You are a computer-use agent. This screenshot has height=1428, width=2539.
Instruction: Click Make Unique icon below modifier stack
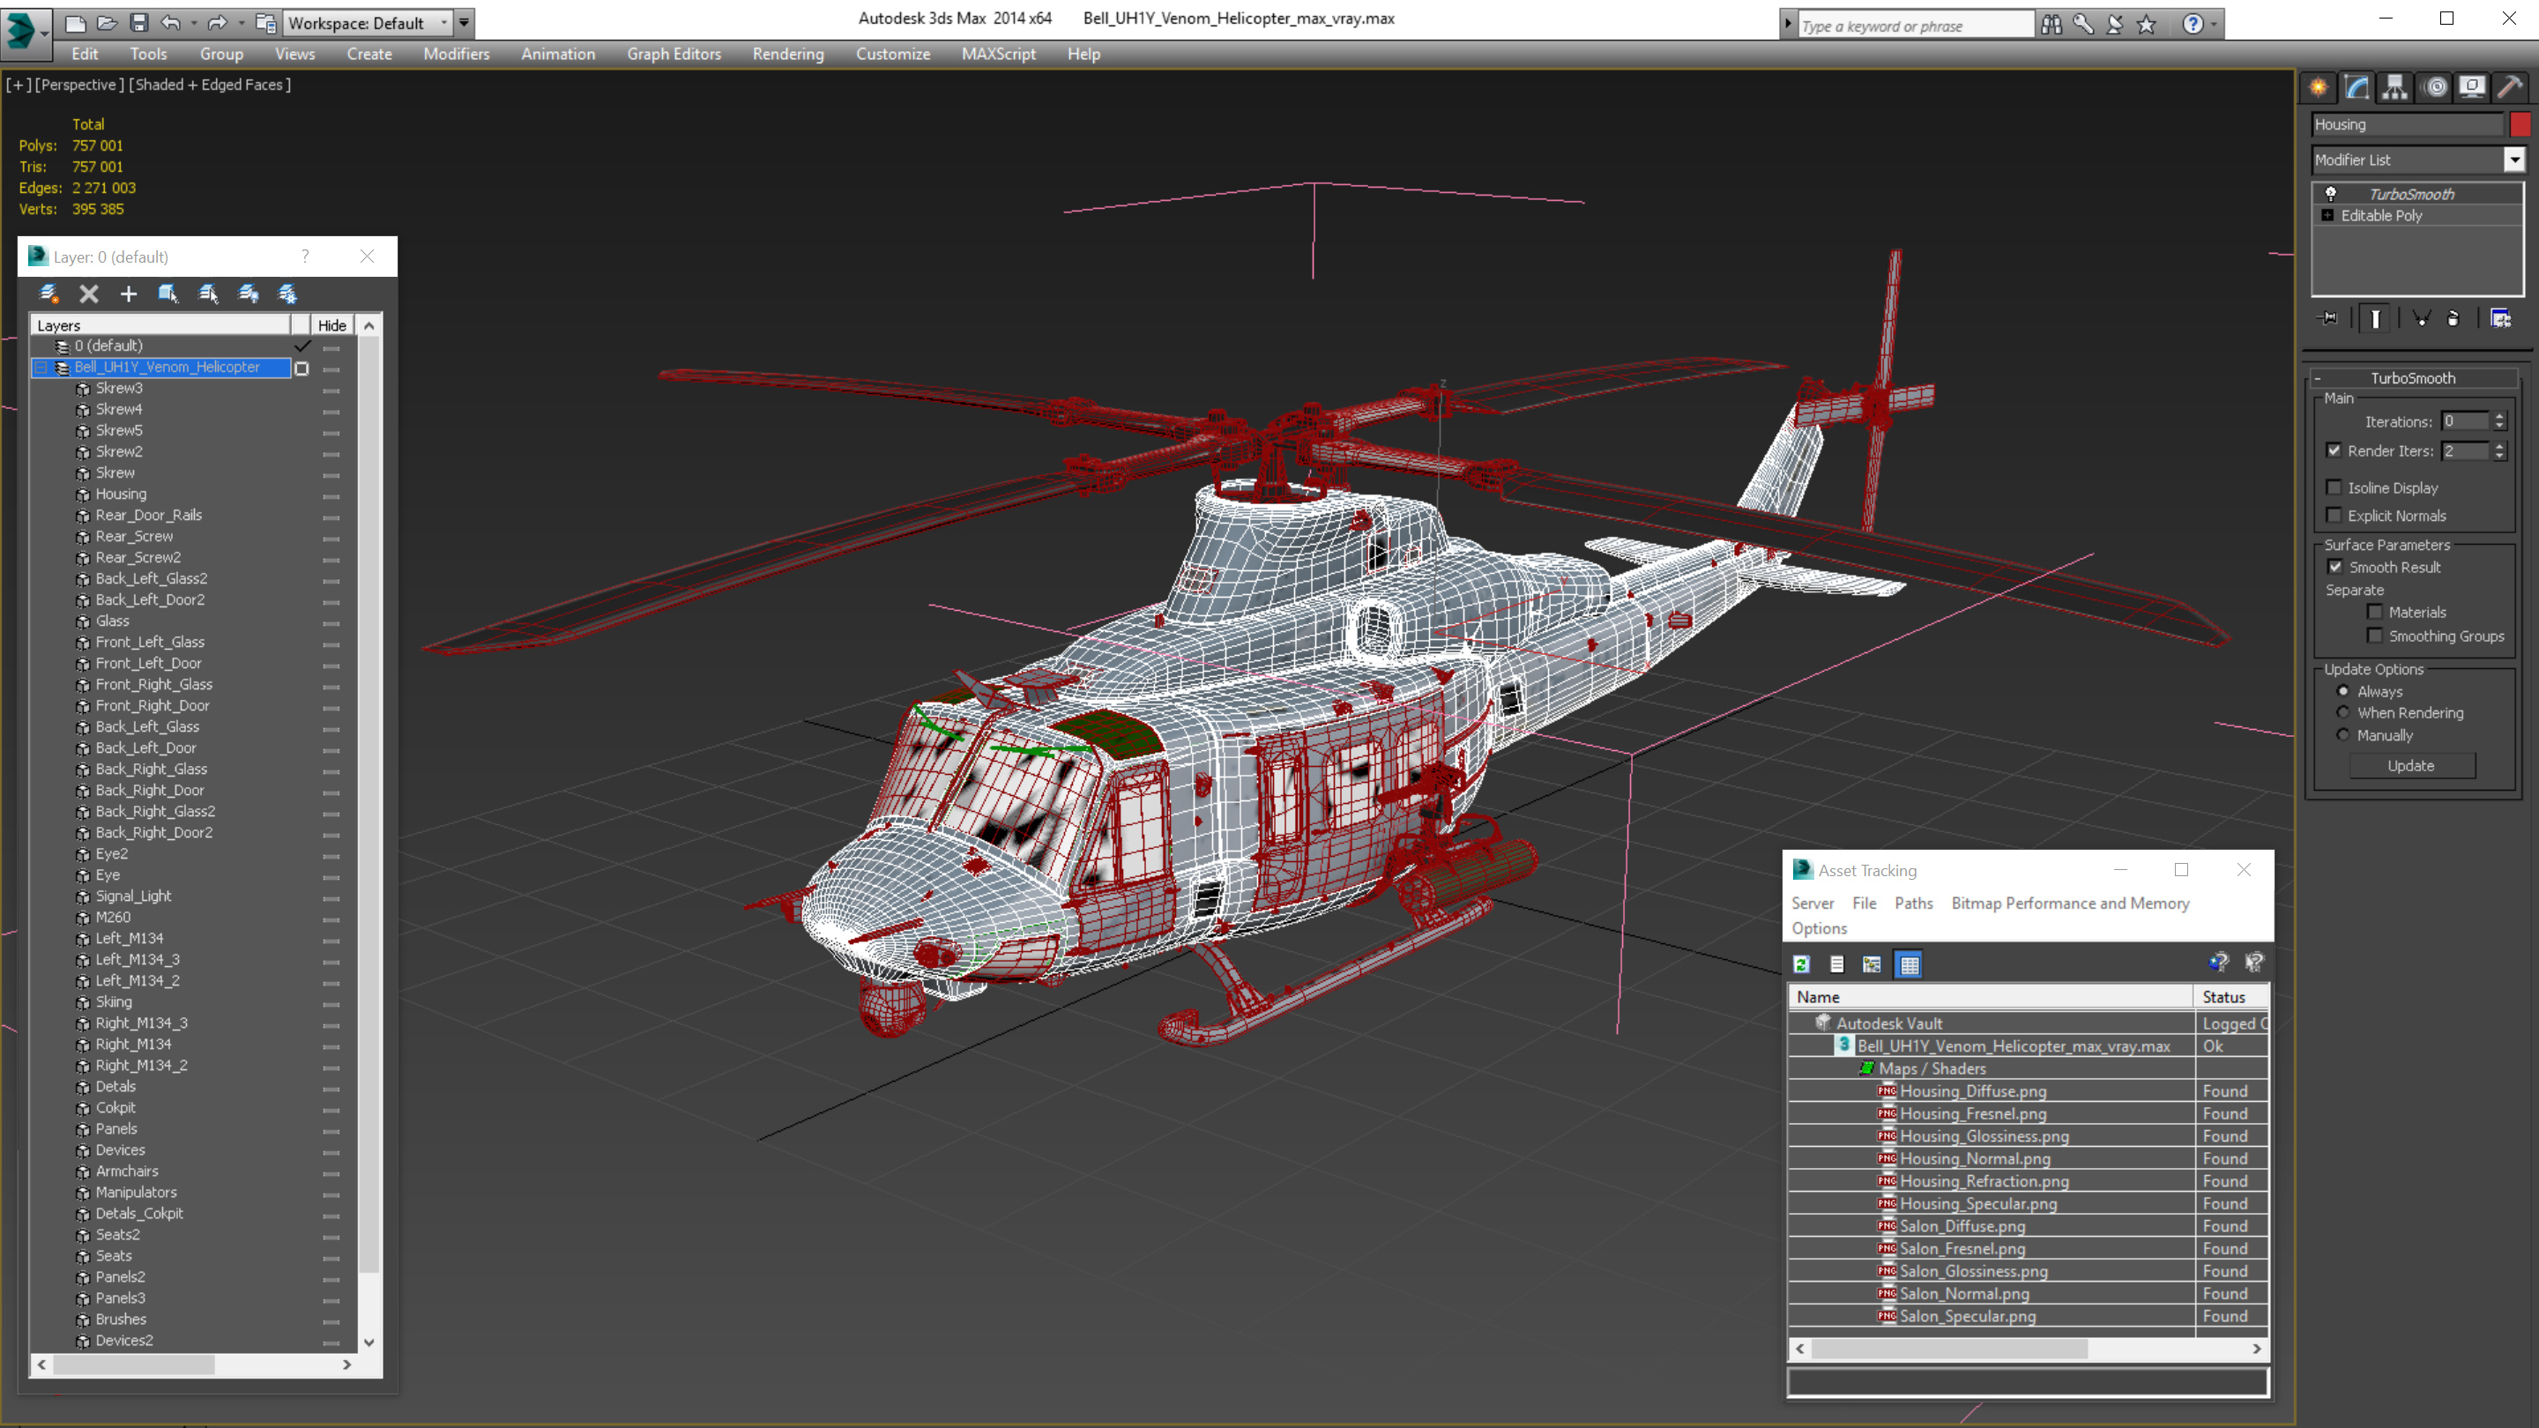2421,318
